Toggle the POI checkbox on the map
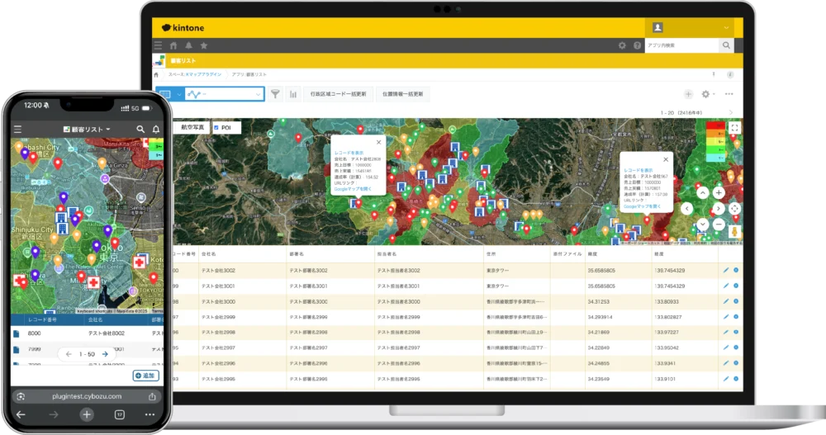The height and width of the screenshot is (435, 826). (216, 128)
